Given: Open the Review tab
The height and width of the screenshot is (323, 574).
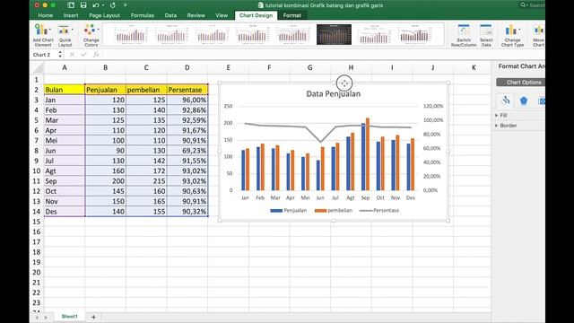Looking at the screenshot, I should (196, 15).
